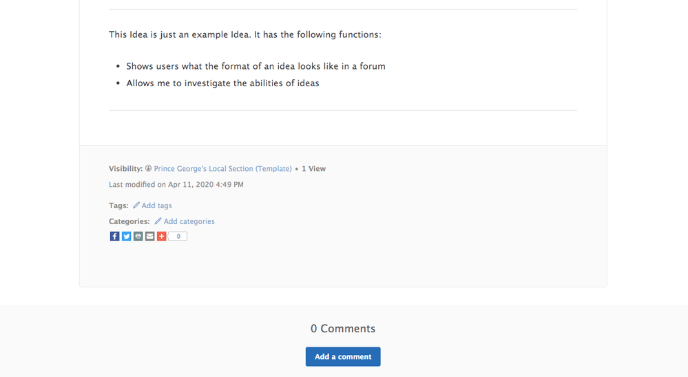Share the idea on Facebook
The height and width of the screenshot is (377, 688).
click(x=115, y=236)
